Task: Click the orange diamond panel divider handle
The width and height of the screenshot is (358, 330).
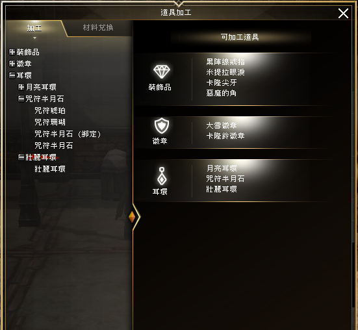Action: click(132, 217)
